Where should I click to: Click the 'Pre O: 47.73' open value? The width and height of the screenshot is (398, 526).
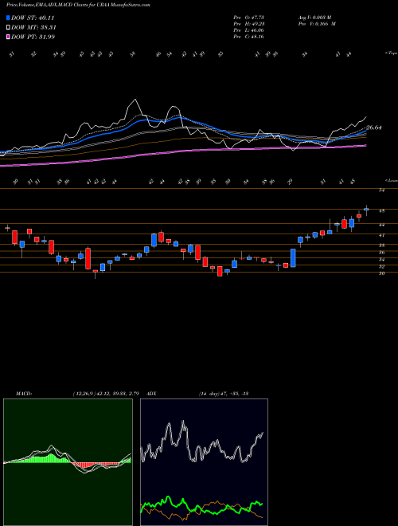point(249,18)
